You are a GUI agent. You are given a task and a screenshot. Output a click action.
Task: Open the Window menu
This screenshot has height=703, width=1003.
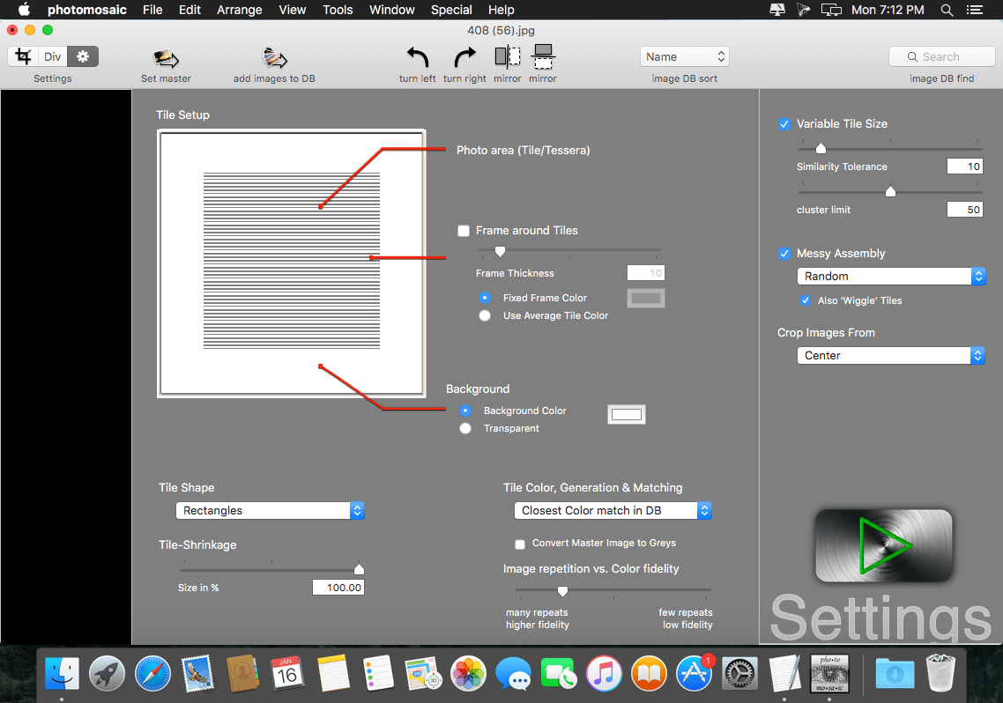pyautogui.click(x=392, y=10)
